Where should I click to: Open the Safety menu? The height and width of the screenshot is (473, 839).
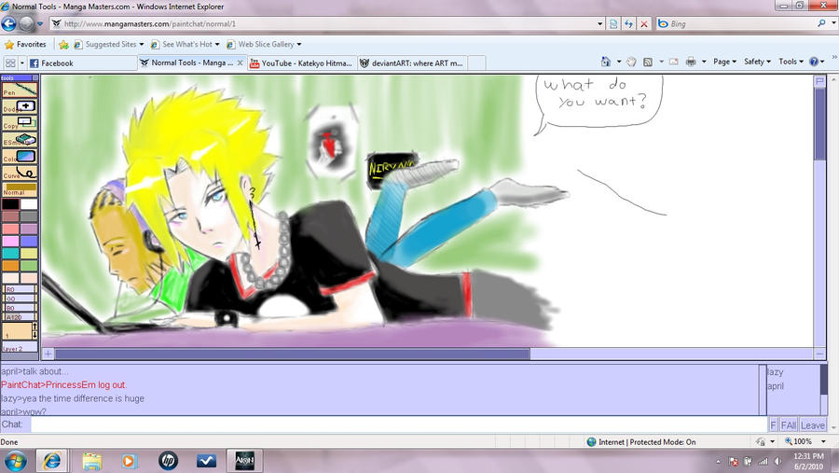pos(757,62)
